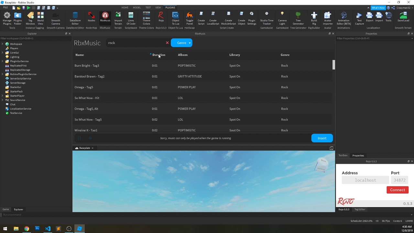Open the Plugins Folder
Screen dimensions: 414x233
coord(17,19)
